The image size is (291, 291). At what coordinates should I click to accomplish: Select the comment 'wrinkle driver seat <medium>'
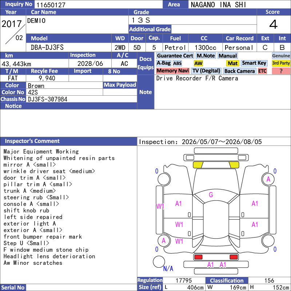click(x=49, y=171)
